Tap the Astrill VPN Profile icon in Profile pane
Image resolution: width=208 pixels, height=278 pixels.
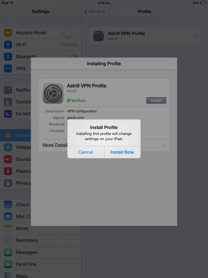tap(99, 36)
